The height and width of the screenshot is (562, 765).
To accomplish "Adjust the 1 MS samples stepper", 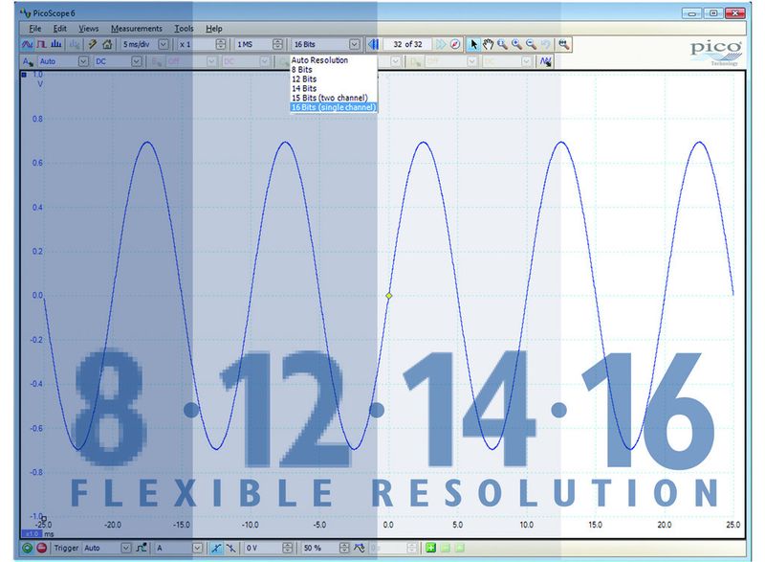I will click(277, 44).
